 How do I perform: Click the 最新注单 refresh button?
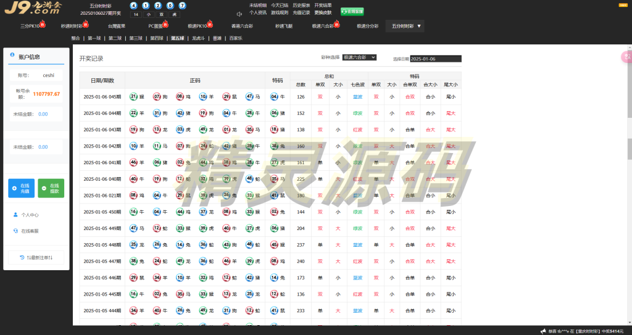point(36,258)
